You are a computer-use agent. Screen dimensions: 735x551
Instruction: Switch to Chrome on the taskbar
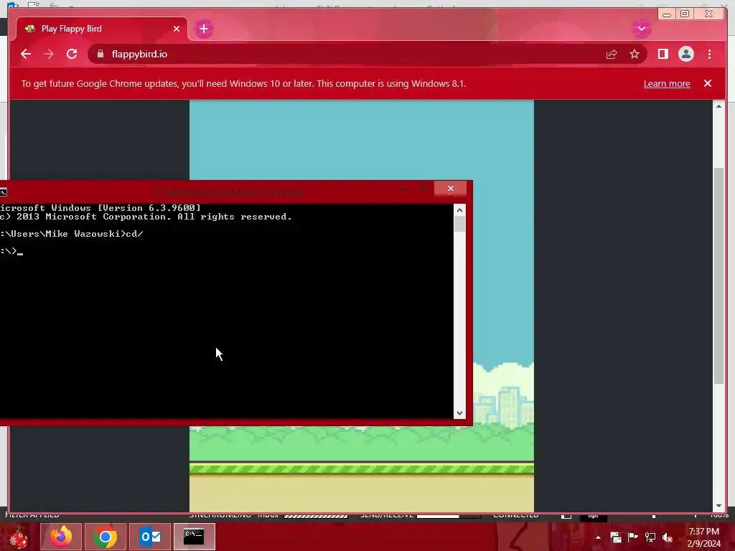tap(106, 537)
